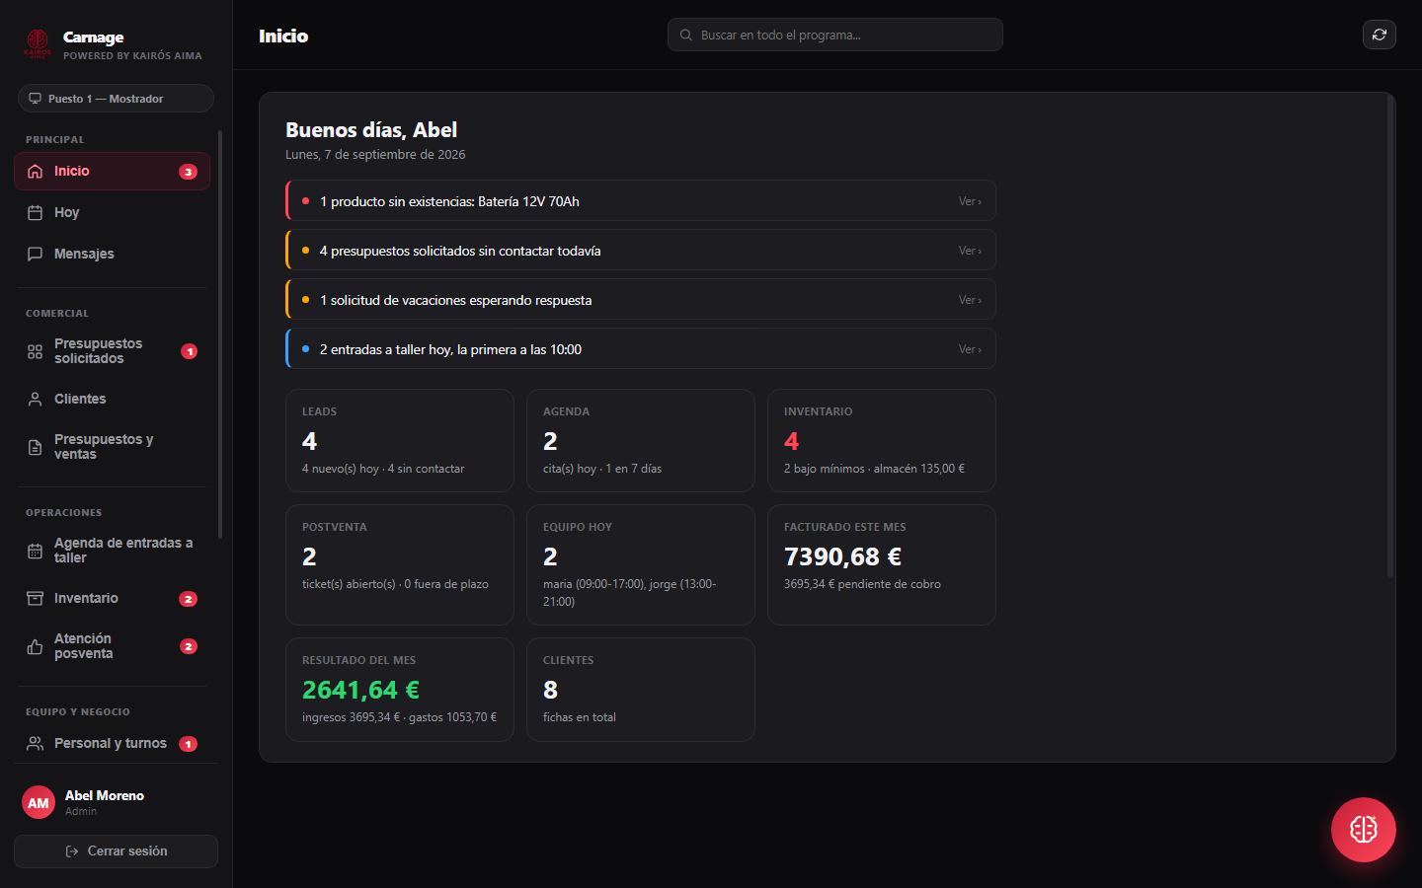The height and width of the screenshot is (888, 1422).
Task: Click the Agenda de entradas calendar icon
Action: 36,551
